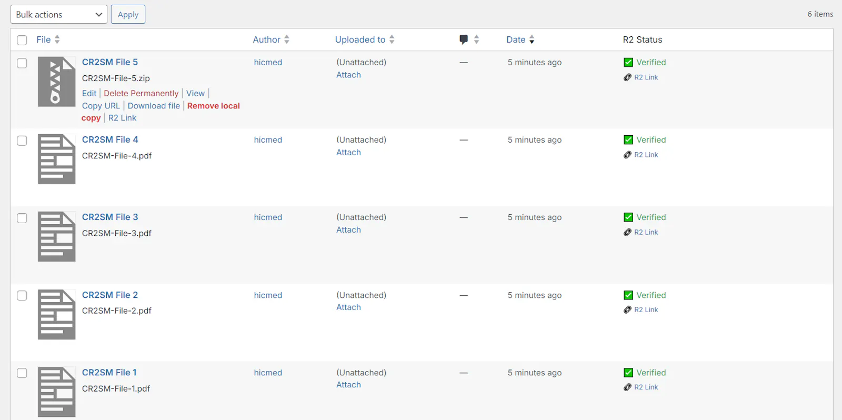Click the R2 Link text in CR2SM File 4's status
This screenshot has width=842, height=420.
tap(646, 155)
